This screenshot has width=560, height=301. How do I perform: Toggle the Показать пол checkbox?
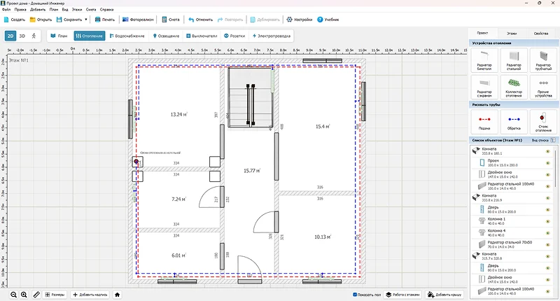coord(356,295)
